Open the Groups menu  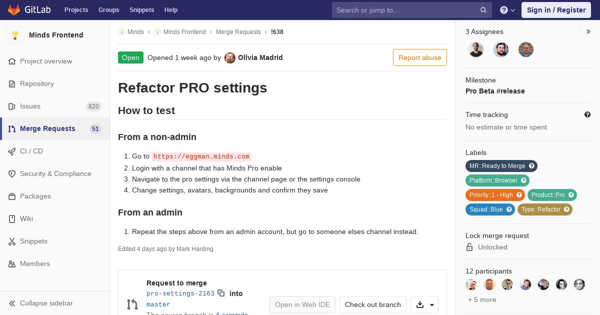click(x=108, y=10)
